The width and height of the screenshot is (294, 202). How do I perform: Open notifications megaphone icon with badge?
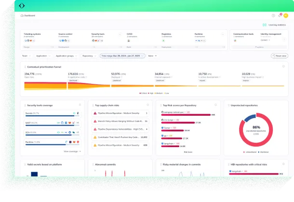(280, 15)
